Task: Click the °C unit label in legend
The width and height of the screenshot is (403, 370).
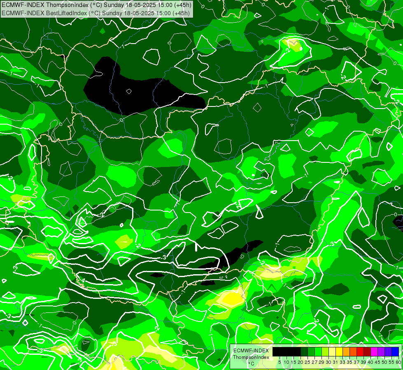Action: pos(252,363)
